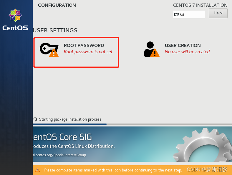Click the CentOS Core SIG banner heading

pyautogui.click(x=62, y=137)
